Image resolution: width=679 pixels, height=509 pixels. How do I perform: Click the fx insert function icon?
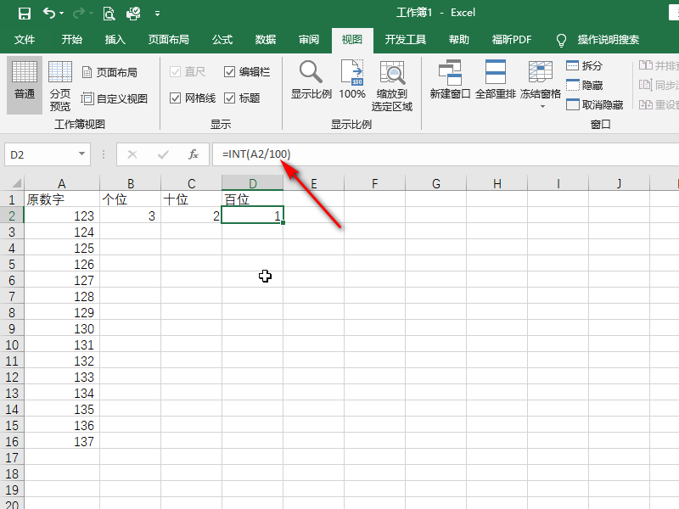pyautogui.click(x=194, y=154)
